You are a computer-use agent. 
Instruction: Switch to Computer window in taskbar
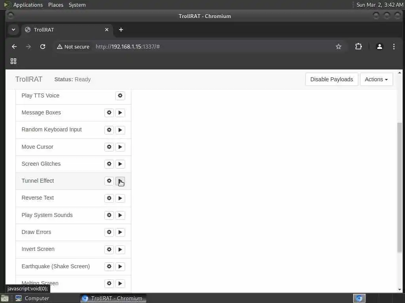tap(32, 298)
